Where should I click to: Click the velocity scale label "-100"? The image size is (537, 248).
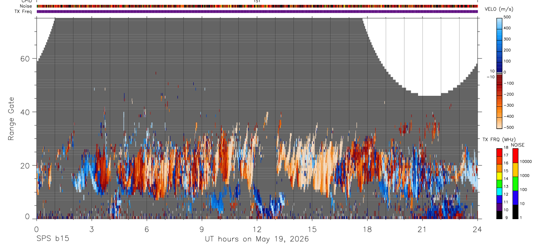[508, 83]
